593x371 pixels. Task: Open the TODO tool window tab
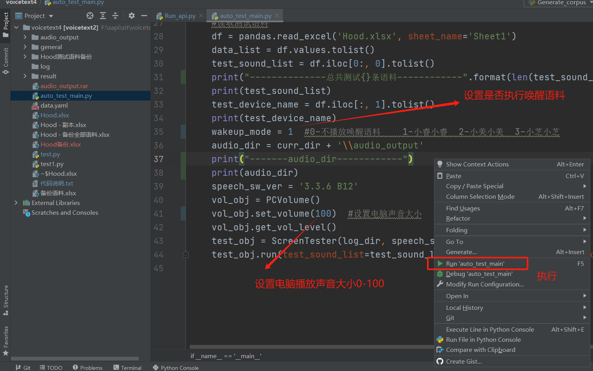tap(51, 367)
